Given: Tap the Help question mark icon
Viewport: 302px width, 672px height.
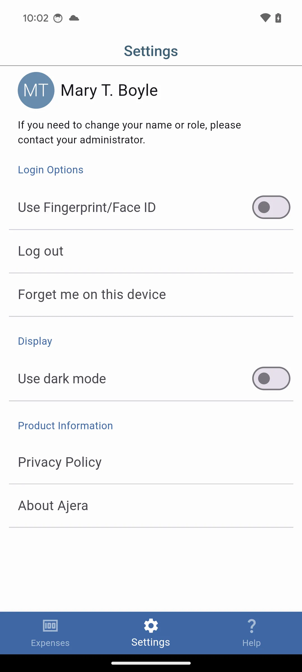Looking at the screenshot, I should pos(252,626).
